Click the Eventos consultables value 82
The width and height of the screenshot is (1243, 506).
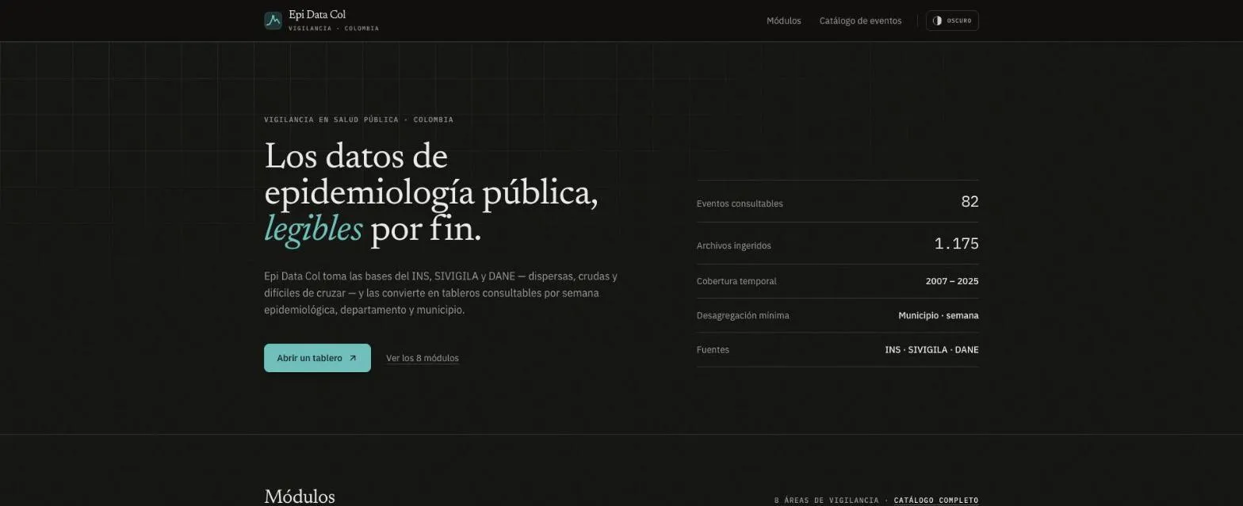click(970, 202)
